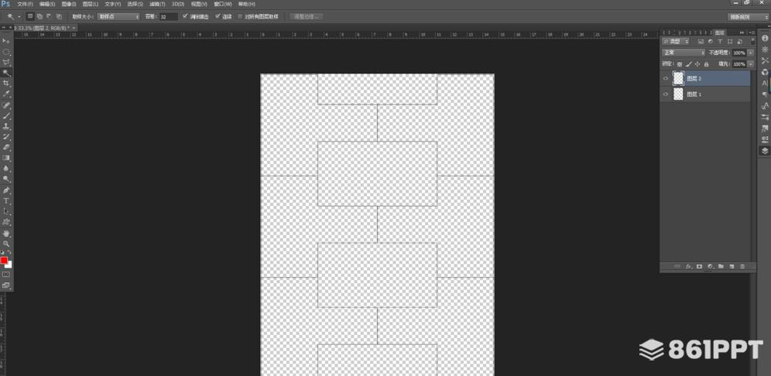Select the Gradient tool
This screenshot has width=771, height=376.
click(6, 158)
